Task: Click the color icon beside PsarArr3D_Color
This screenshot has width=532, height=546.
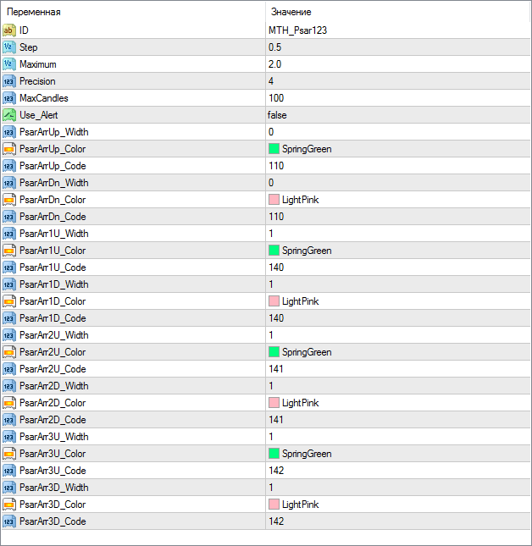Action: coord(9,505)
